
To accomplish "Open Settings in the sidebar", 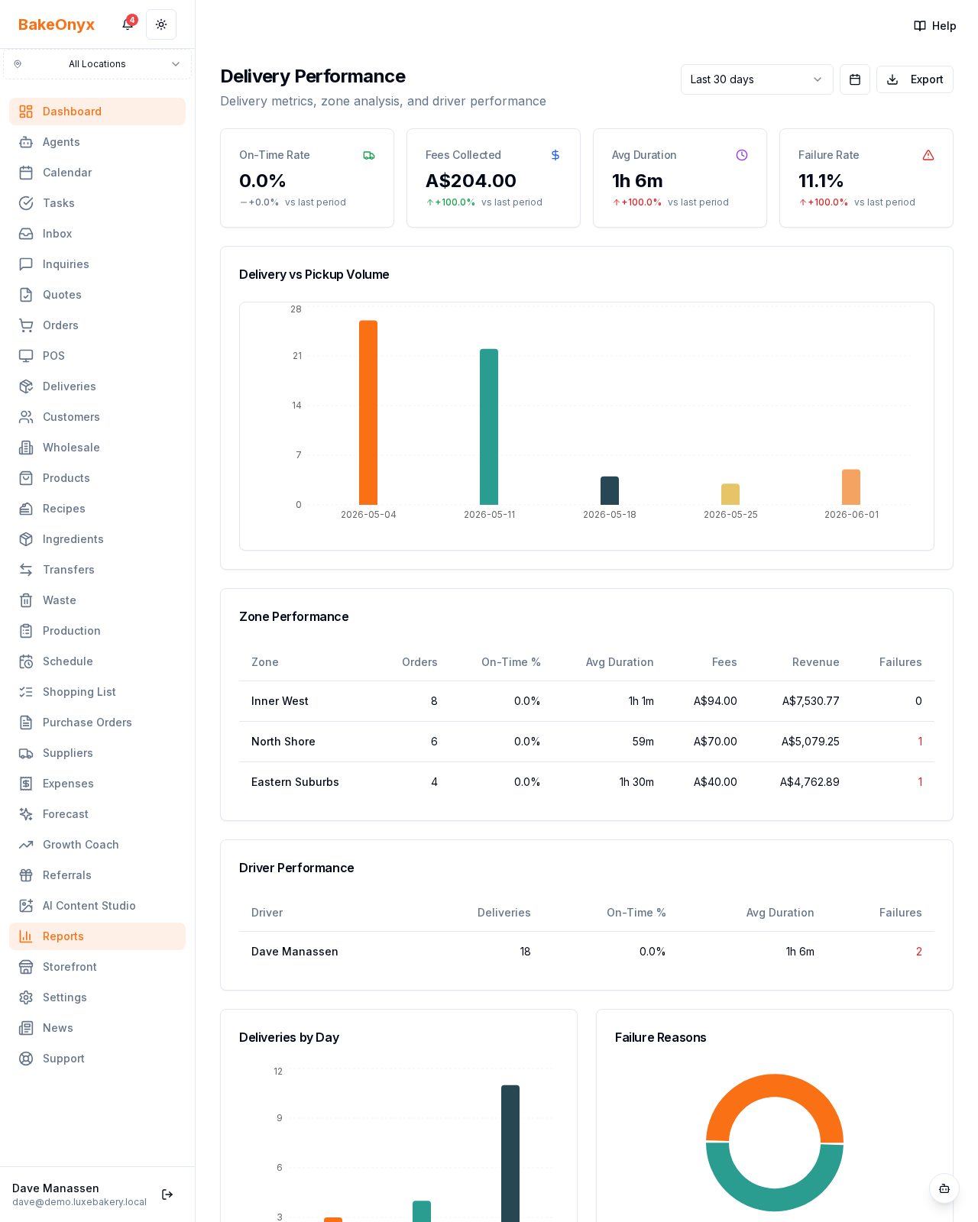I will click(97, 997).
